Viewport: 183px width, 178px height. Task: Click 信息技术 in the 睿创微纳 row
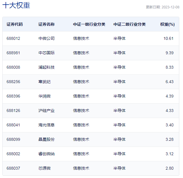pos(81,154)
